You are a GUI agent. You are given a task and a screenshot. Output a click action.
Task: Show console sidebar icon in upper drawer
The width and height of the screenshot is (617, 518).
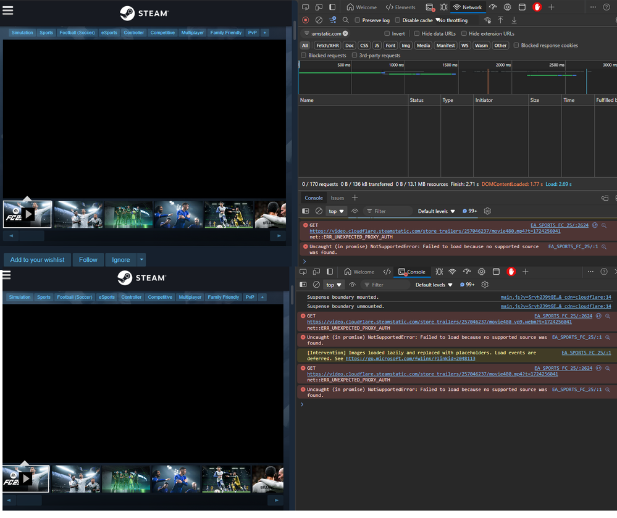[x=305, y=211]
